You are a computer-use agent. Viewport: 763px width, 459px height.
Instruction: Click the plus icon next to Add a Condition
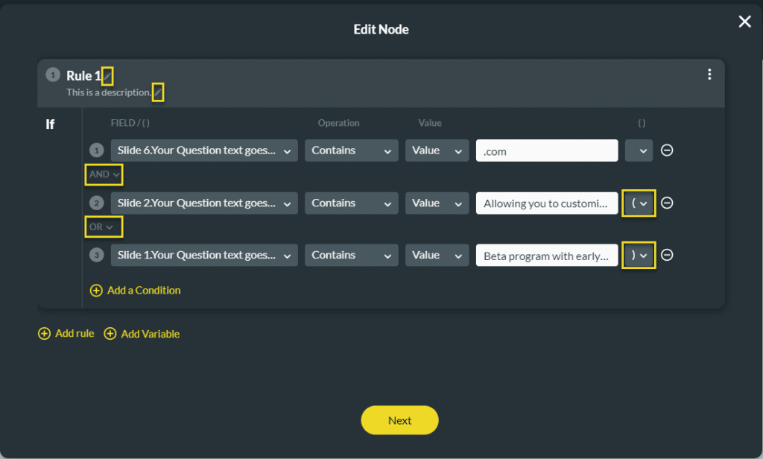(96, 290)
